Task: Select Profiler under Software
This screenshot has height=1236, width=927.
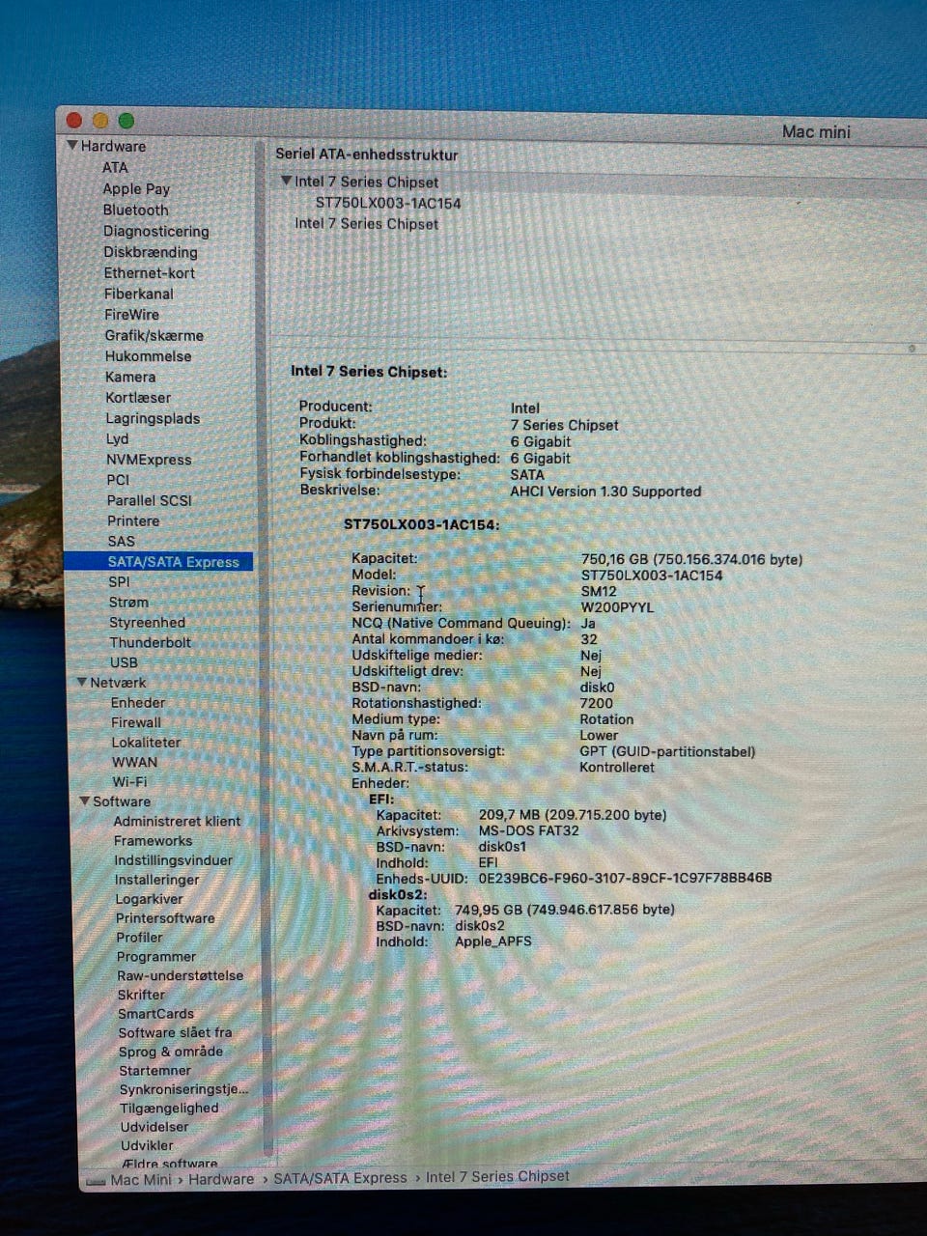Action: pyautogui.click(x=139, y=938)
